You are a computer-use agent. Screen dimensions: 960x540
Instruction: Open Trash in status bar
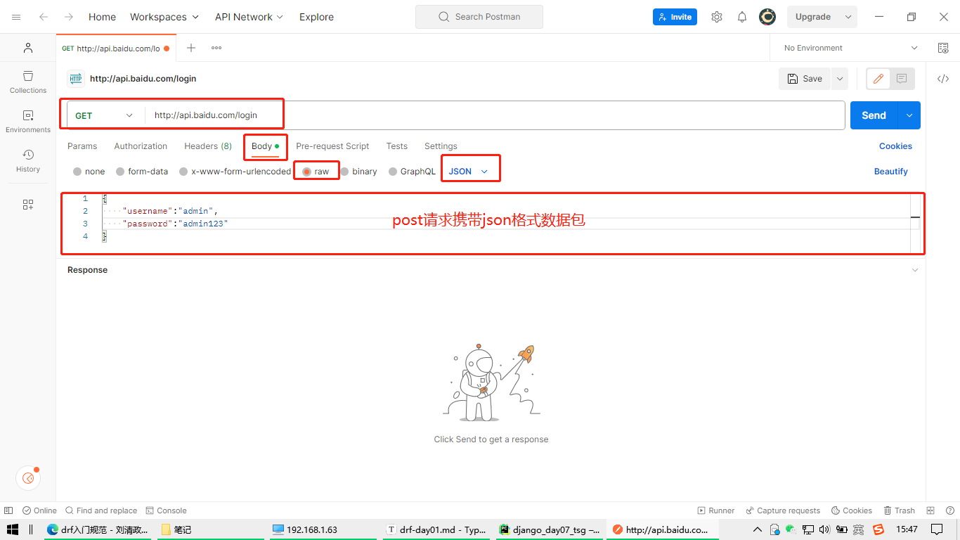tap(900, 510)
